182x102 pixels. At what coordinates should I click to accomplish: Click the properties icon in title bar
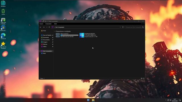43,21
